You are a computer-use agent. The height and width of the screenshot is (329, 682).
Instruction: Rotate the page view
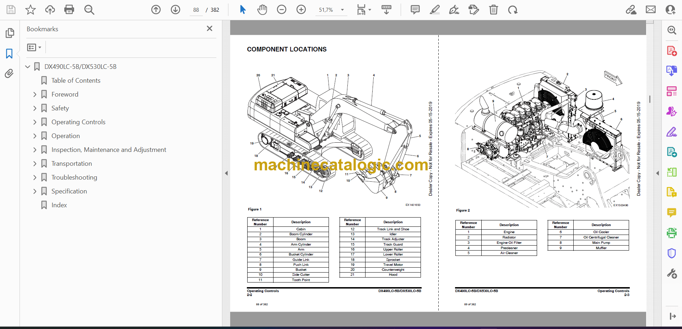point(513,10)
